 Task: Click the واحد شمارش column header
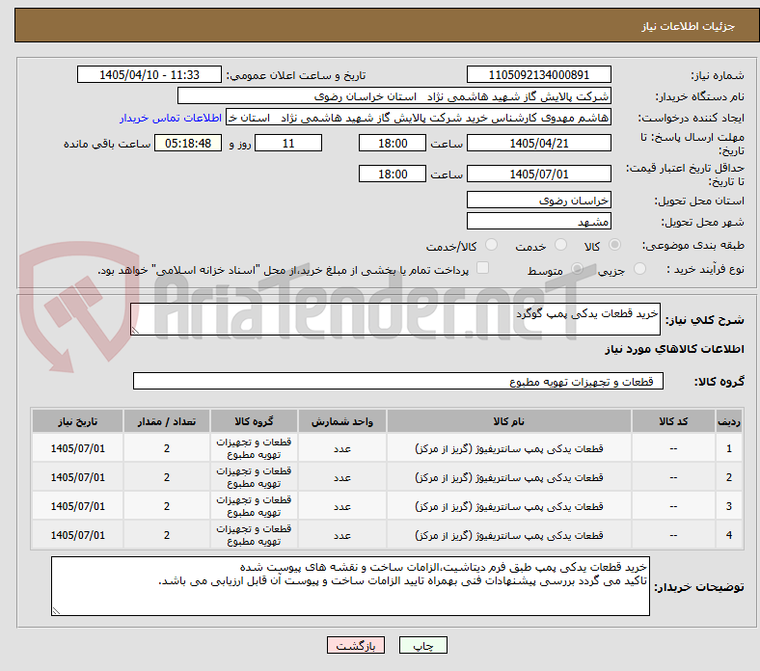point(342,421)
